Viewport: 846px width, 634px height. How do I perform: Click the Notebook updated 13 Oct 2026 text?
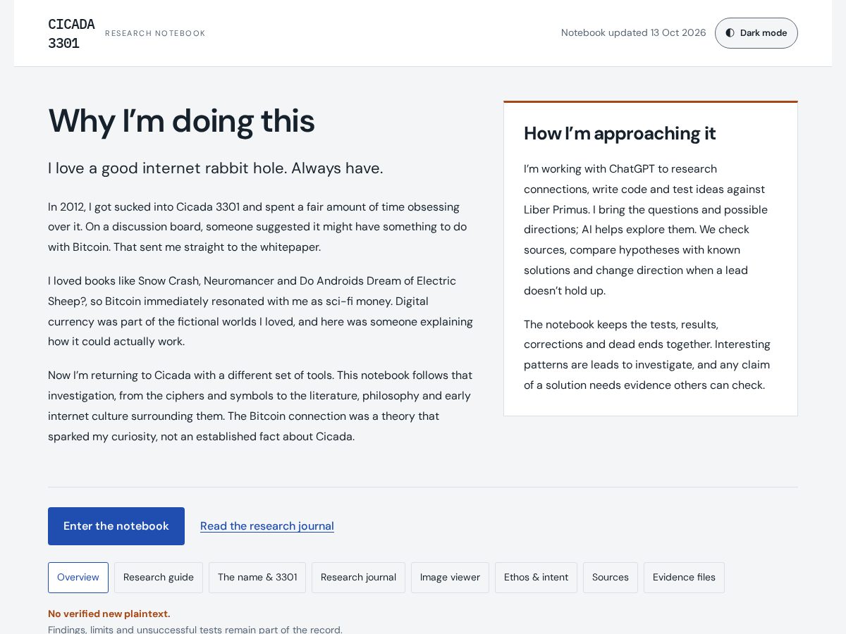coord(633,33)
